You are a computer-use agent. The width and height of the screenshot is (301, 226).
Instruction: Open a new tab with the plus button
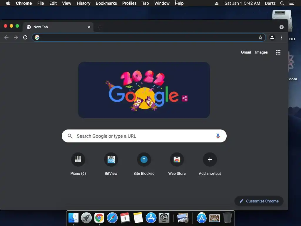click(100, 27)
